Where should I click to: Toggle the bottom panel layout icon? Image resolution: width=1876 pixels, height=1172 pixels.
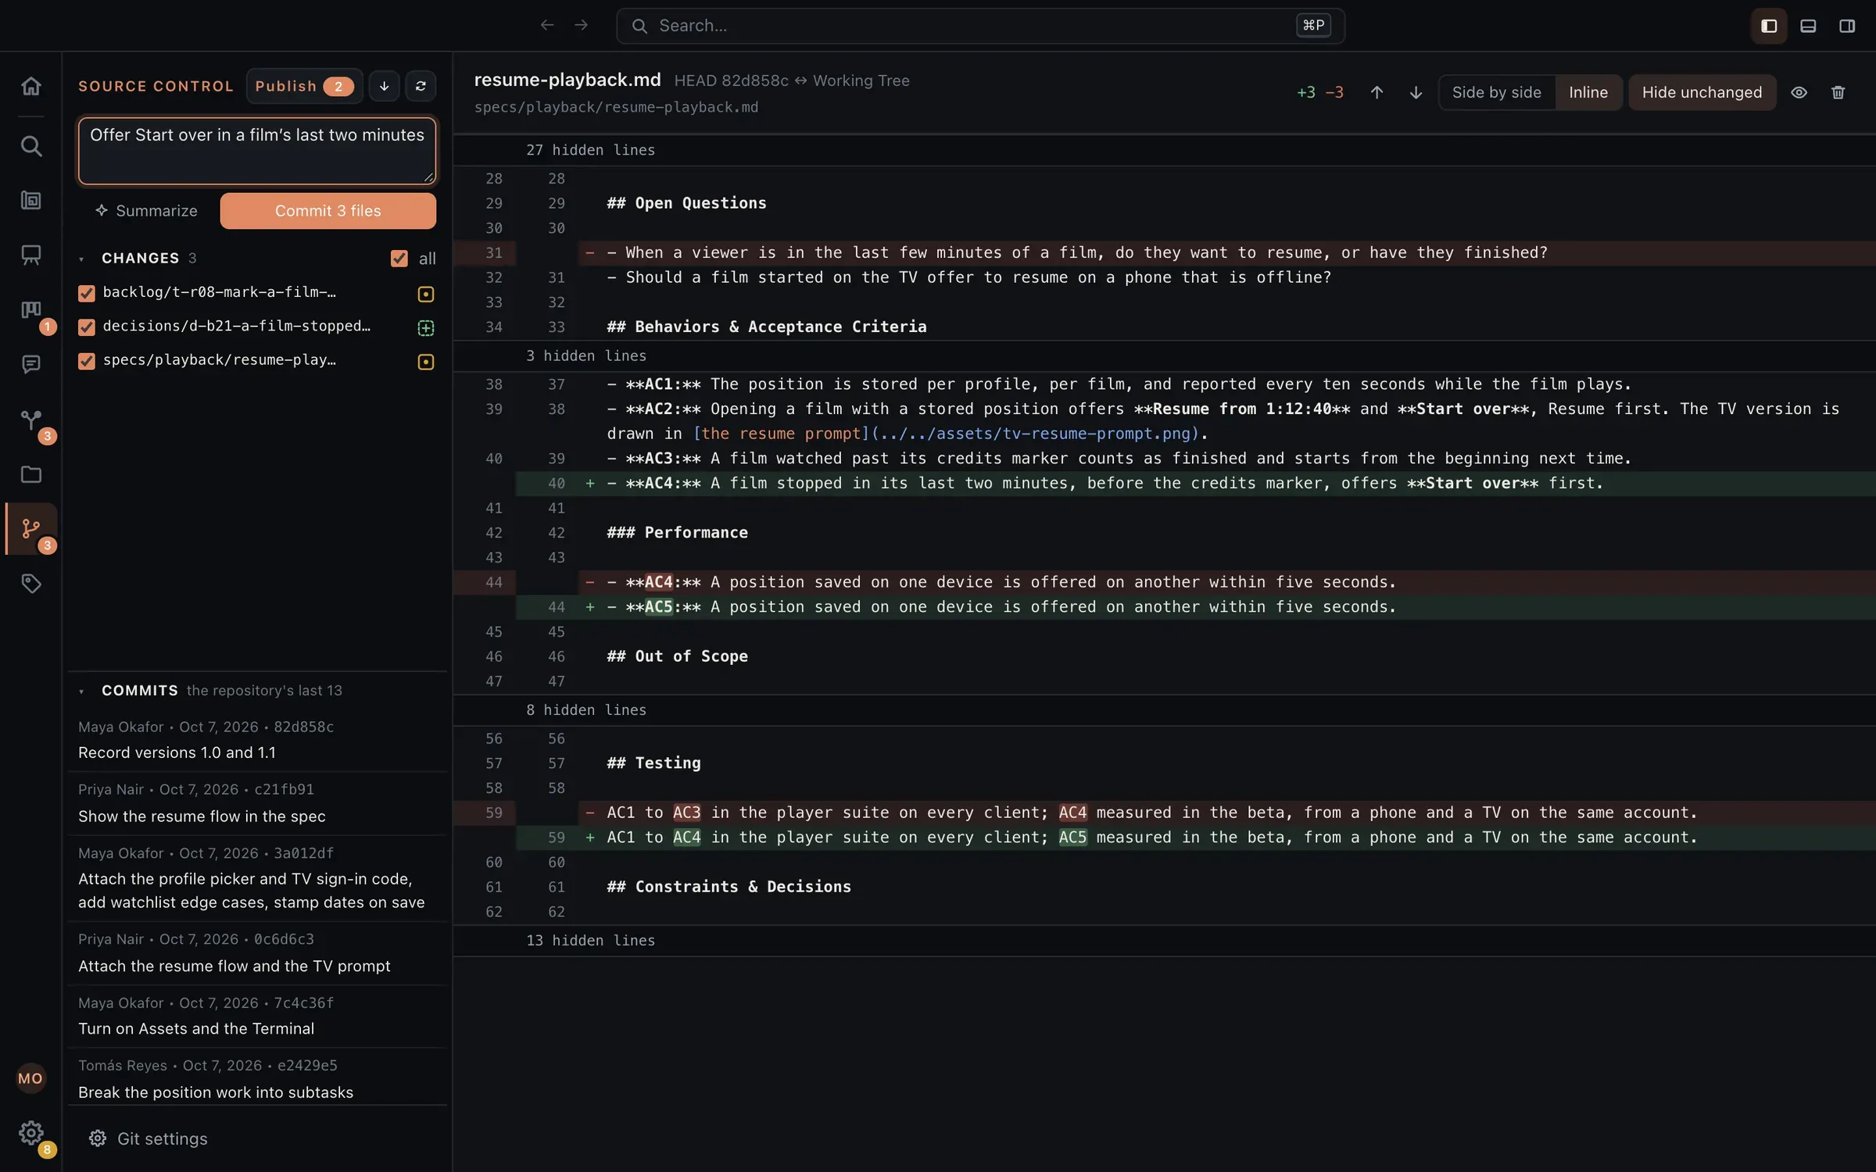point(1808,26)
